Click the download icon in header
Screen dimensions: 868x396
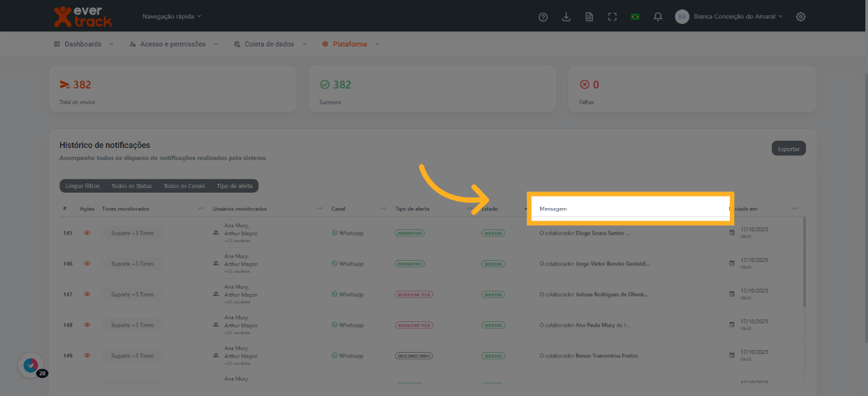pos(566,17)
